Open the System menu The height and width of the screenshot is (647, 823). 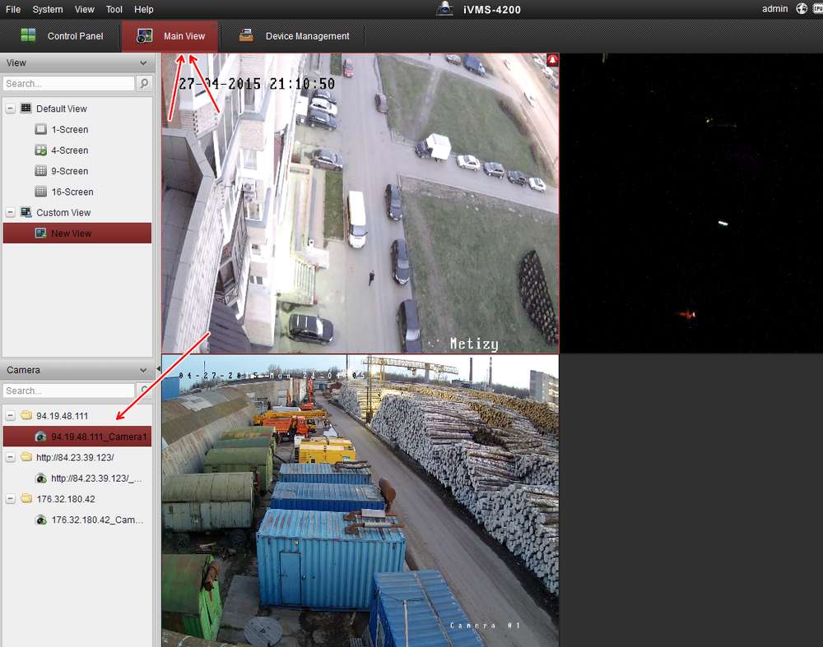click(x=48, y=9)
